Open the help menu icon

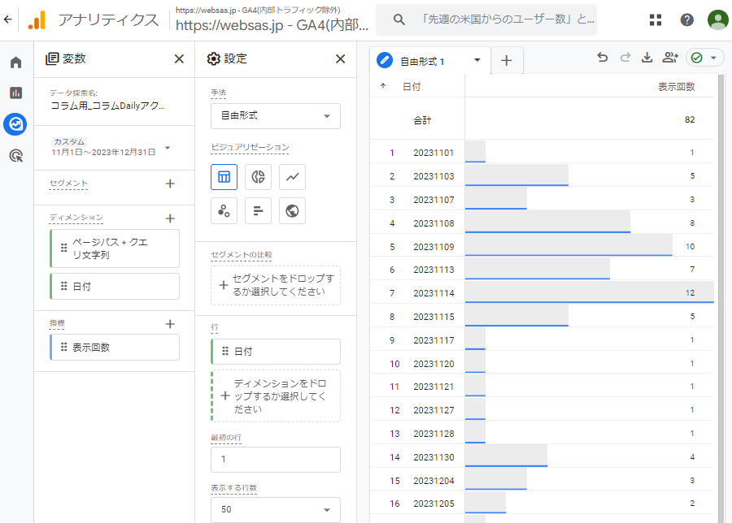point(686,19)
